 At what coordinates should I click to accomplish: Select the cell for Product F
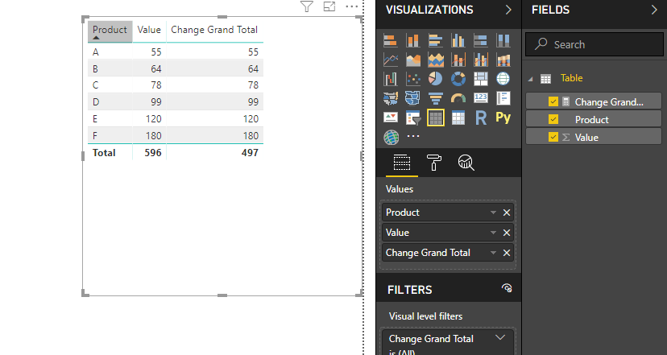click(x=110, y=135)
